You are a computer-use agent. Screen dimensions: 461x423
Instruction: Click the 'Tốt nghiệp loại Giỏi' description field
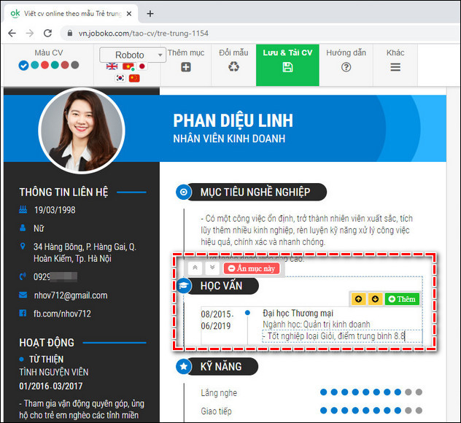click(x=342, y=336)
